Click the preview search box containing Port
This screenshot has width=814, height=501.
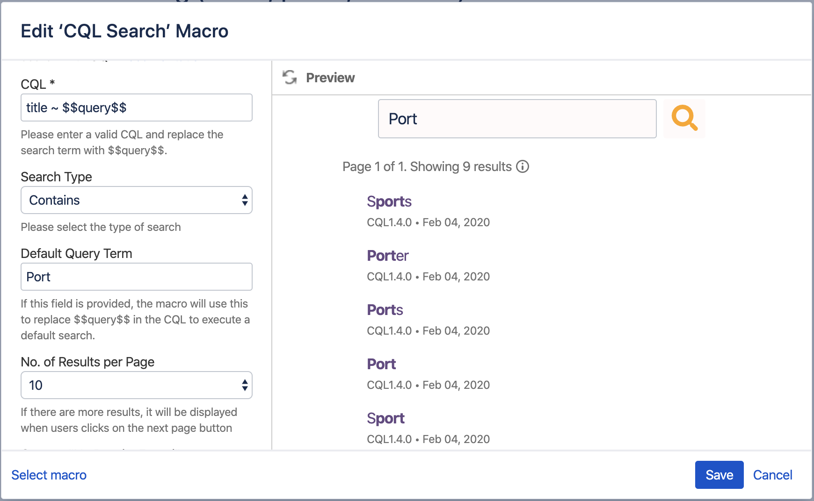[x=516, y=119]
